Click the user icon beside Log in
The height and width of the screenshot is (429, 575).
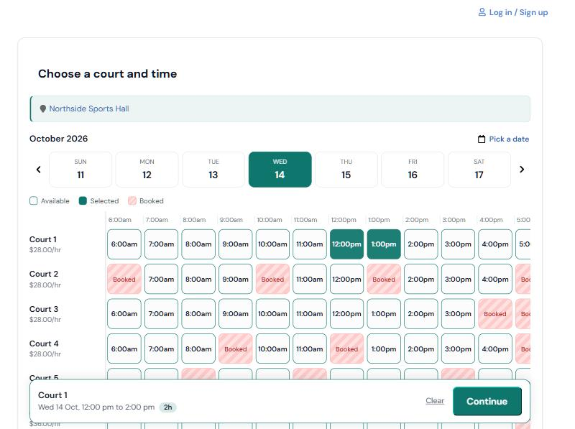pyautogui.click(x=482, y=12)
